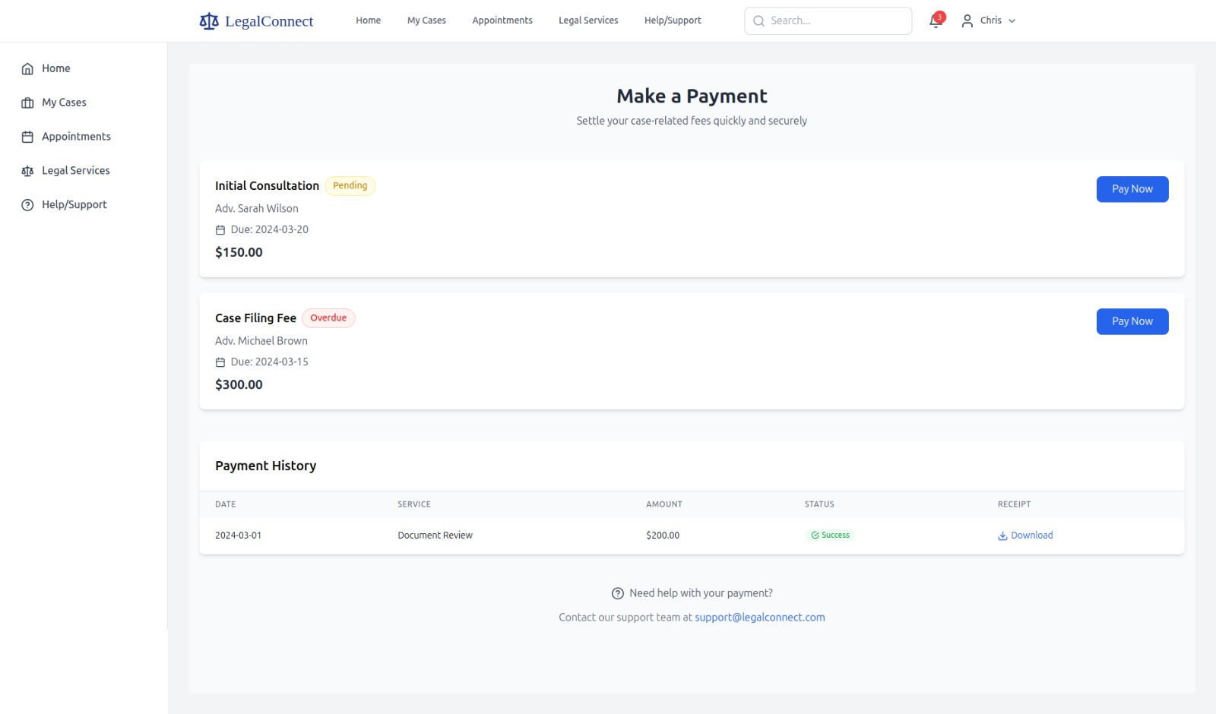Viewport: 1216px width, 714px height.
Task: Pay Now for Initial Consultation
Action: 1132,189
